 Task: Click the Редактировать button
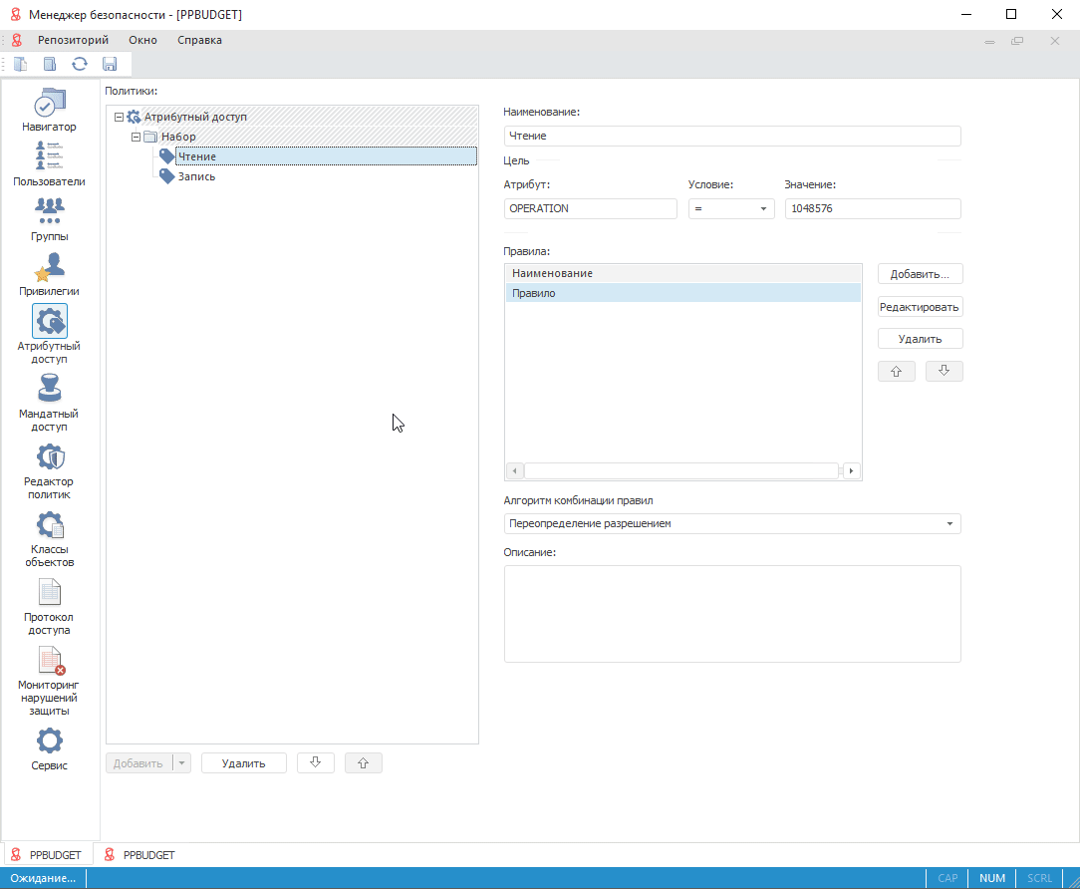point(920,307)
